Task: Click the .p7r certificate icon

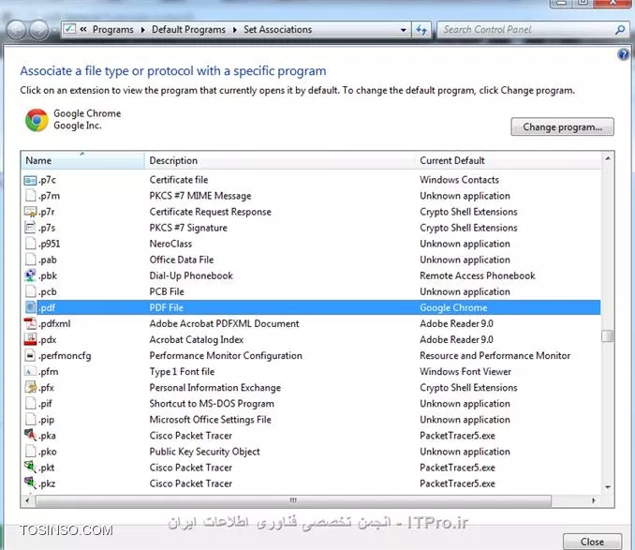Action: (30, 212)
